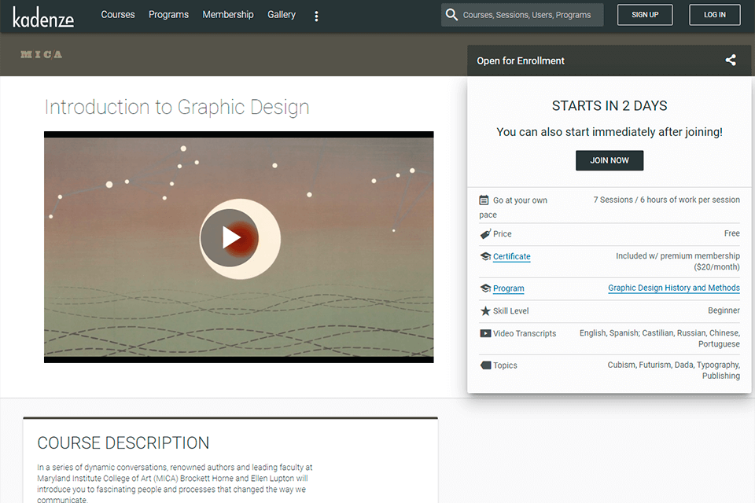Open Graphic Design History and Methods link
Image resolution: width=755 pixels, height=503 pixels.
click(673, 288)
